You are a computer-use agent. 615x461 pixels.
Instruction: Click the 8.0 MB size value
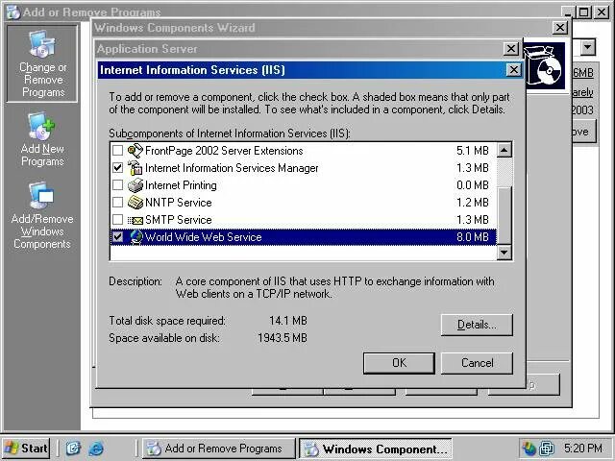[473, 237]
